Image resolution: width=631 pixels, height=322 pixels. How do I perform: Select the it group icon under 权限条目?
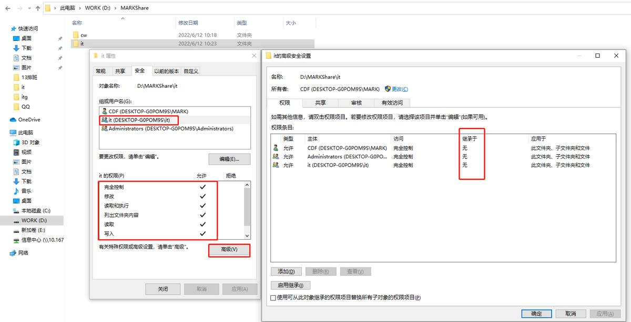point(276,165)
